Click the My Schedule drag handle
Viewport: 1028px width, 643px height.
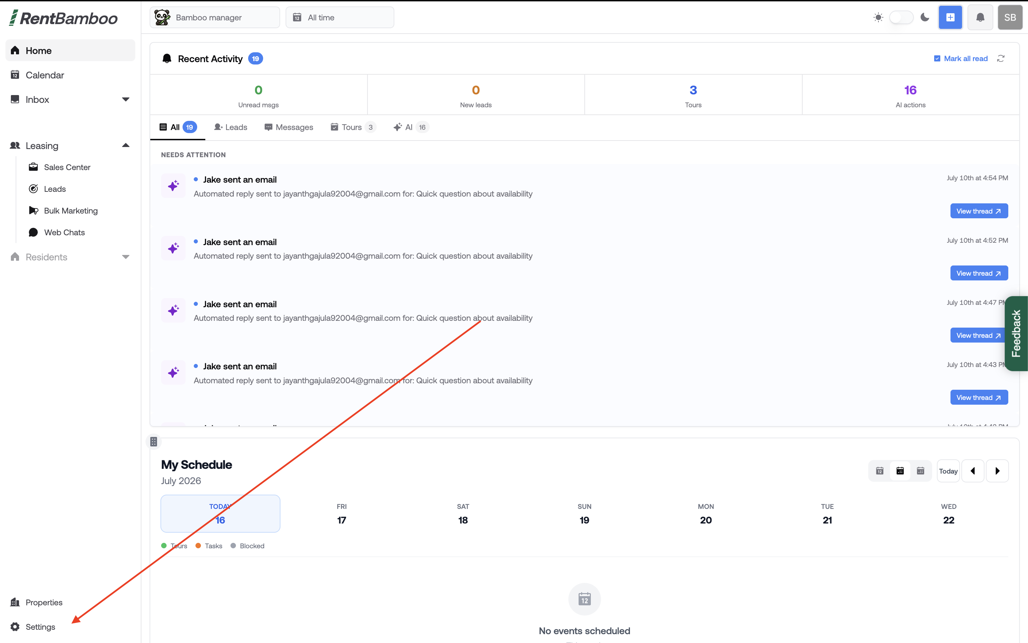click(x=153, y=441)
